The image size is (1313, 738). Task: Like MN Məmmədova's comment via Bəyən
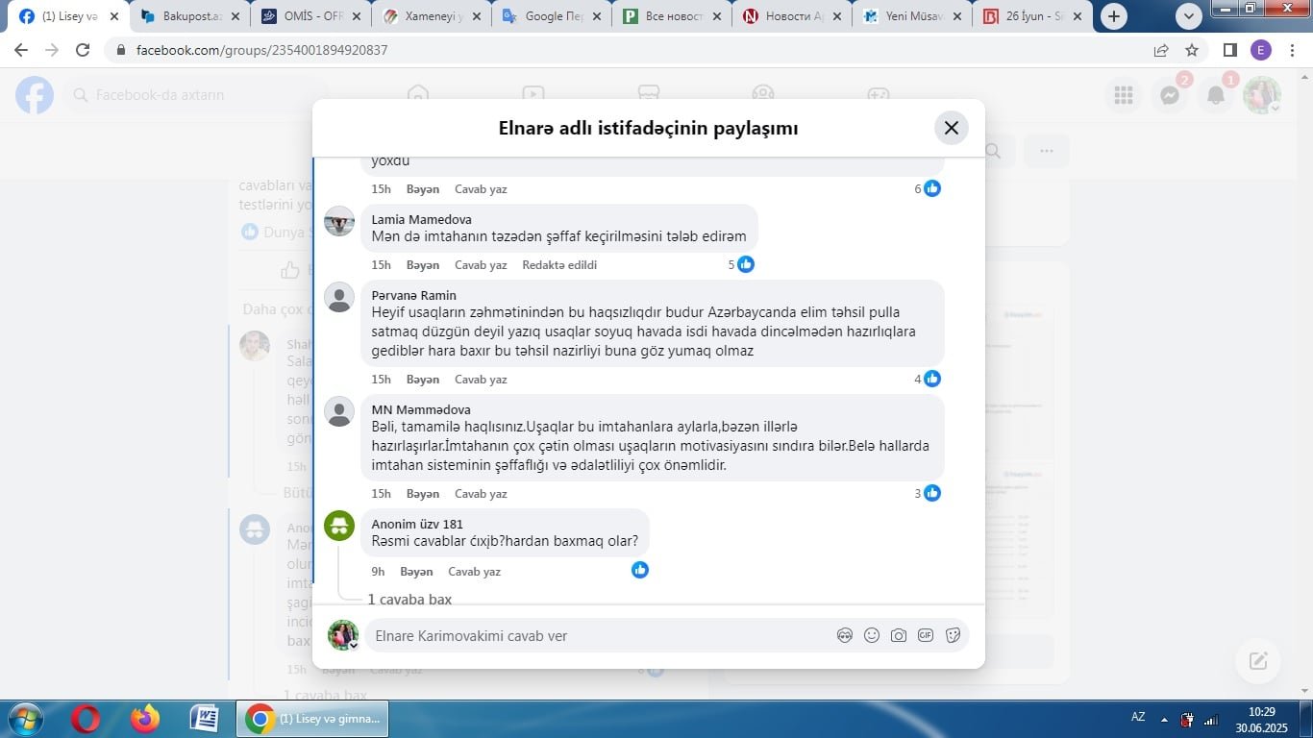click(423, 493)
